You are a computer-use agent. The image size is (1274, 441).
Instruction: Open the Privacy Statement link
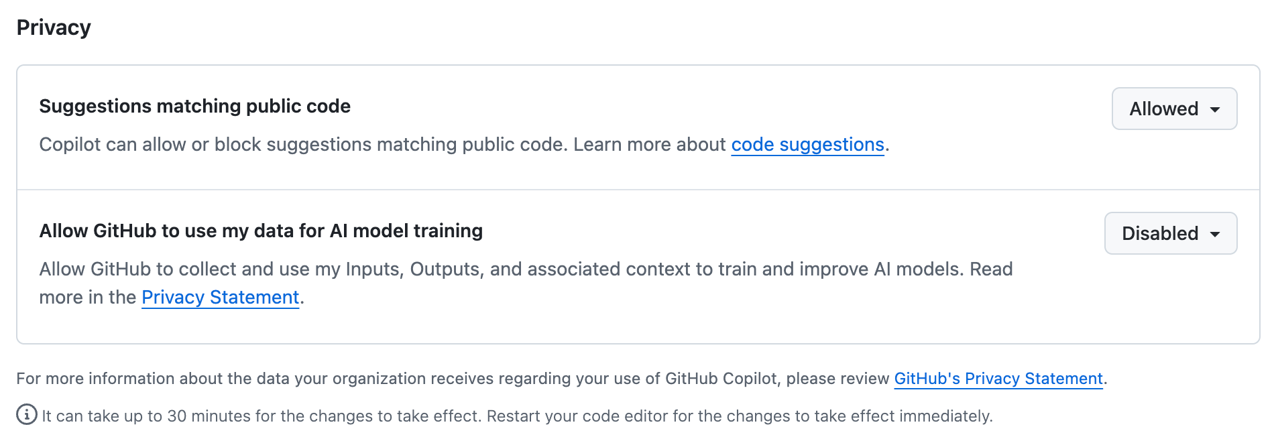click(220, 297)
